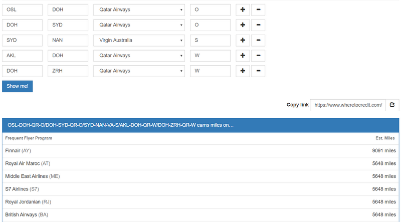Remove the DOH-SYD segment row

[x=258, y=25]
